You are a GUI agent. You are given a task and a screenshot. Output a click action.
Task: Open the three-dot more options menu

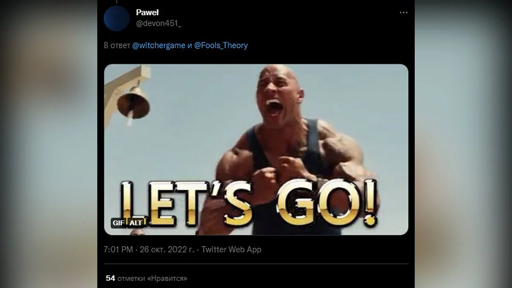(403, 13)
